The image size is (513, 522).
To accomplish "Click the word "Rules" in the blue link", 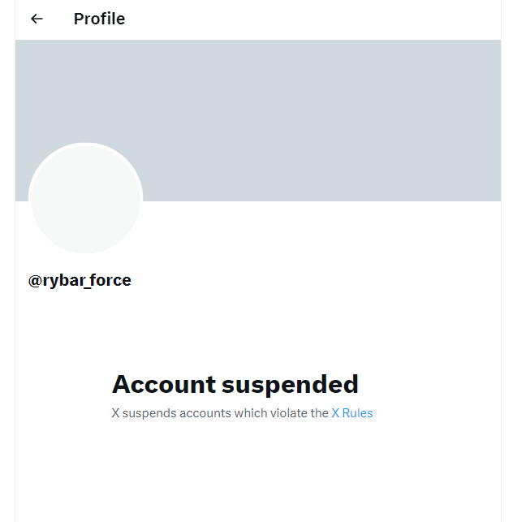I will (358, 413).
